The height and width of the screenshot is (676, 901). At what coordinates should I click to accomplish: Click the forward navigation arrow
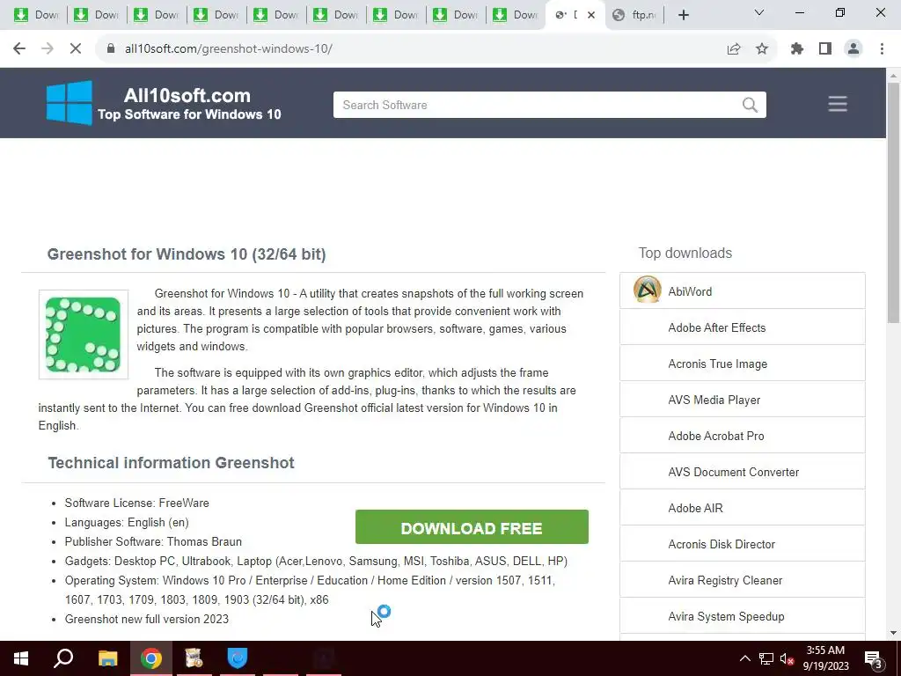[48, 49]
